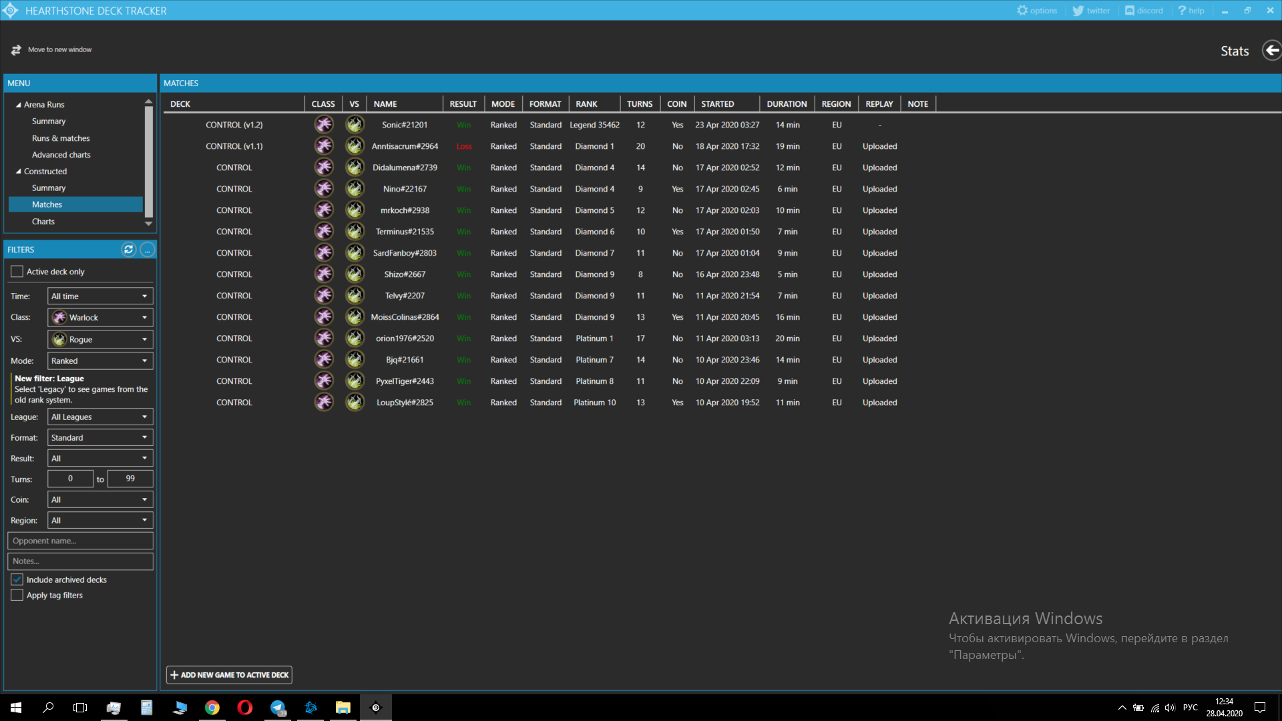
Task: Open Opera browser from the taskbar
Action: (244, 708)
